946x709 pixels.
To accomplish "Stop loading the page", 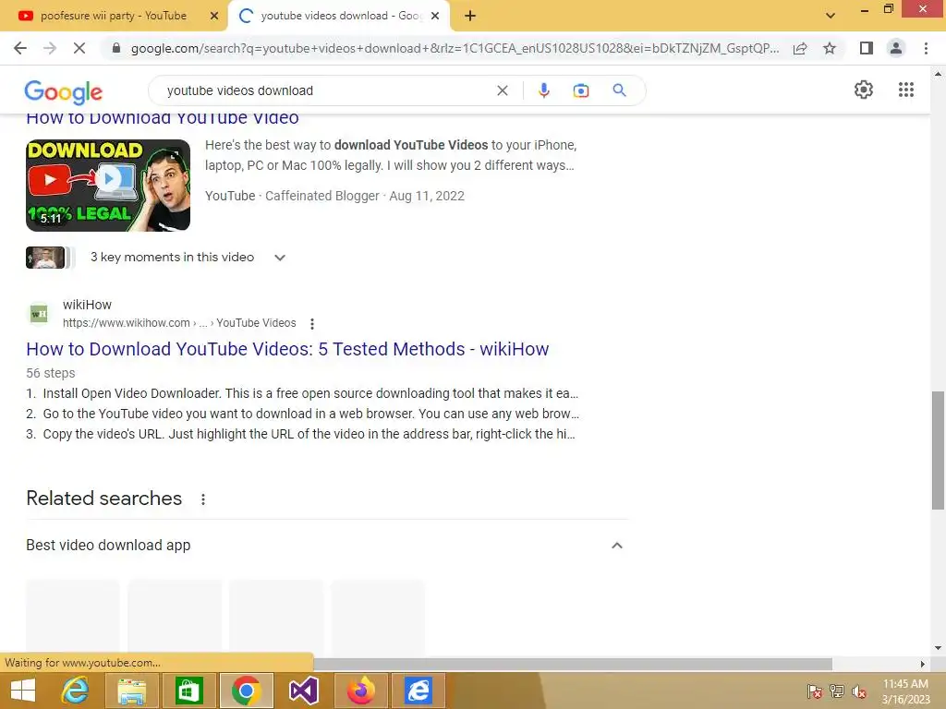I will [x=79, y=48].
